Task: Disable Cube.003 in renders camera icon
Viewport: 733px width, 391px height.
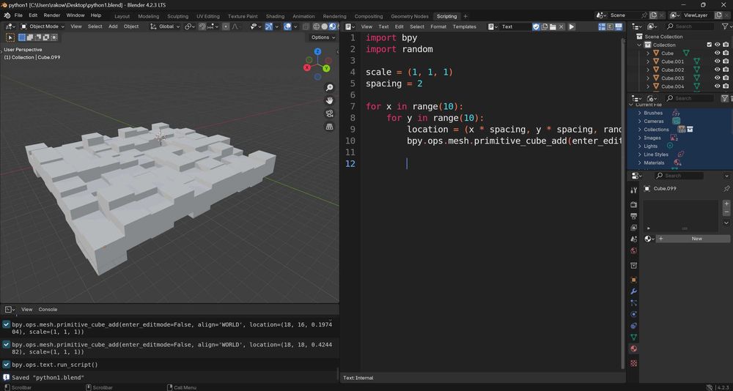Action: [x=726, y=78]
